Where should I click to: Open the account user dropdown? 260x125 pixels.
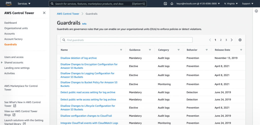click(198, 4)
